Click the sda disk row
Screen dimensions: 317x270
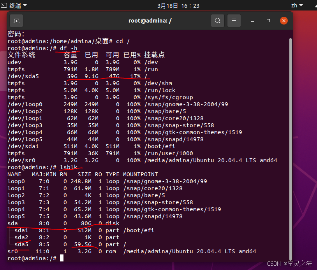pos(63,223)
